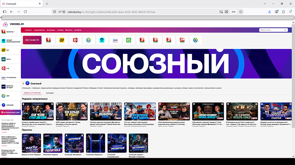Open the Стримы menu item

point(60,30)
